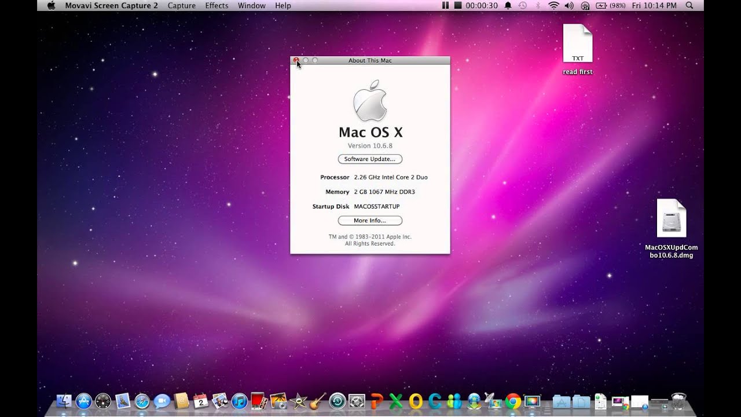Click the Software Update... button
The image size is (741, 417).
point(370,159)
